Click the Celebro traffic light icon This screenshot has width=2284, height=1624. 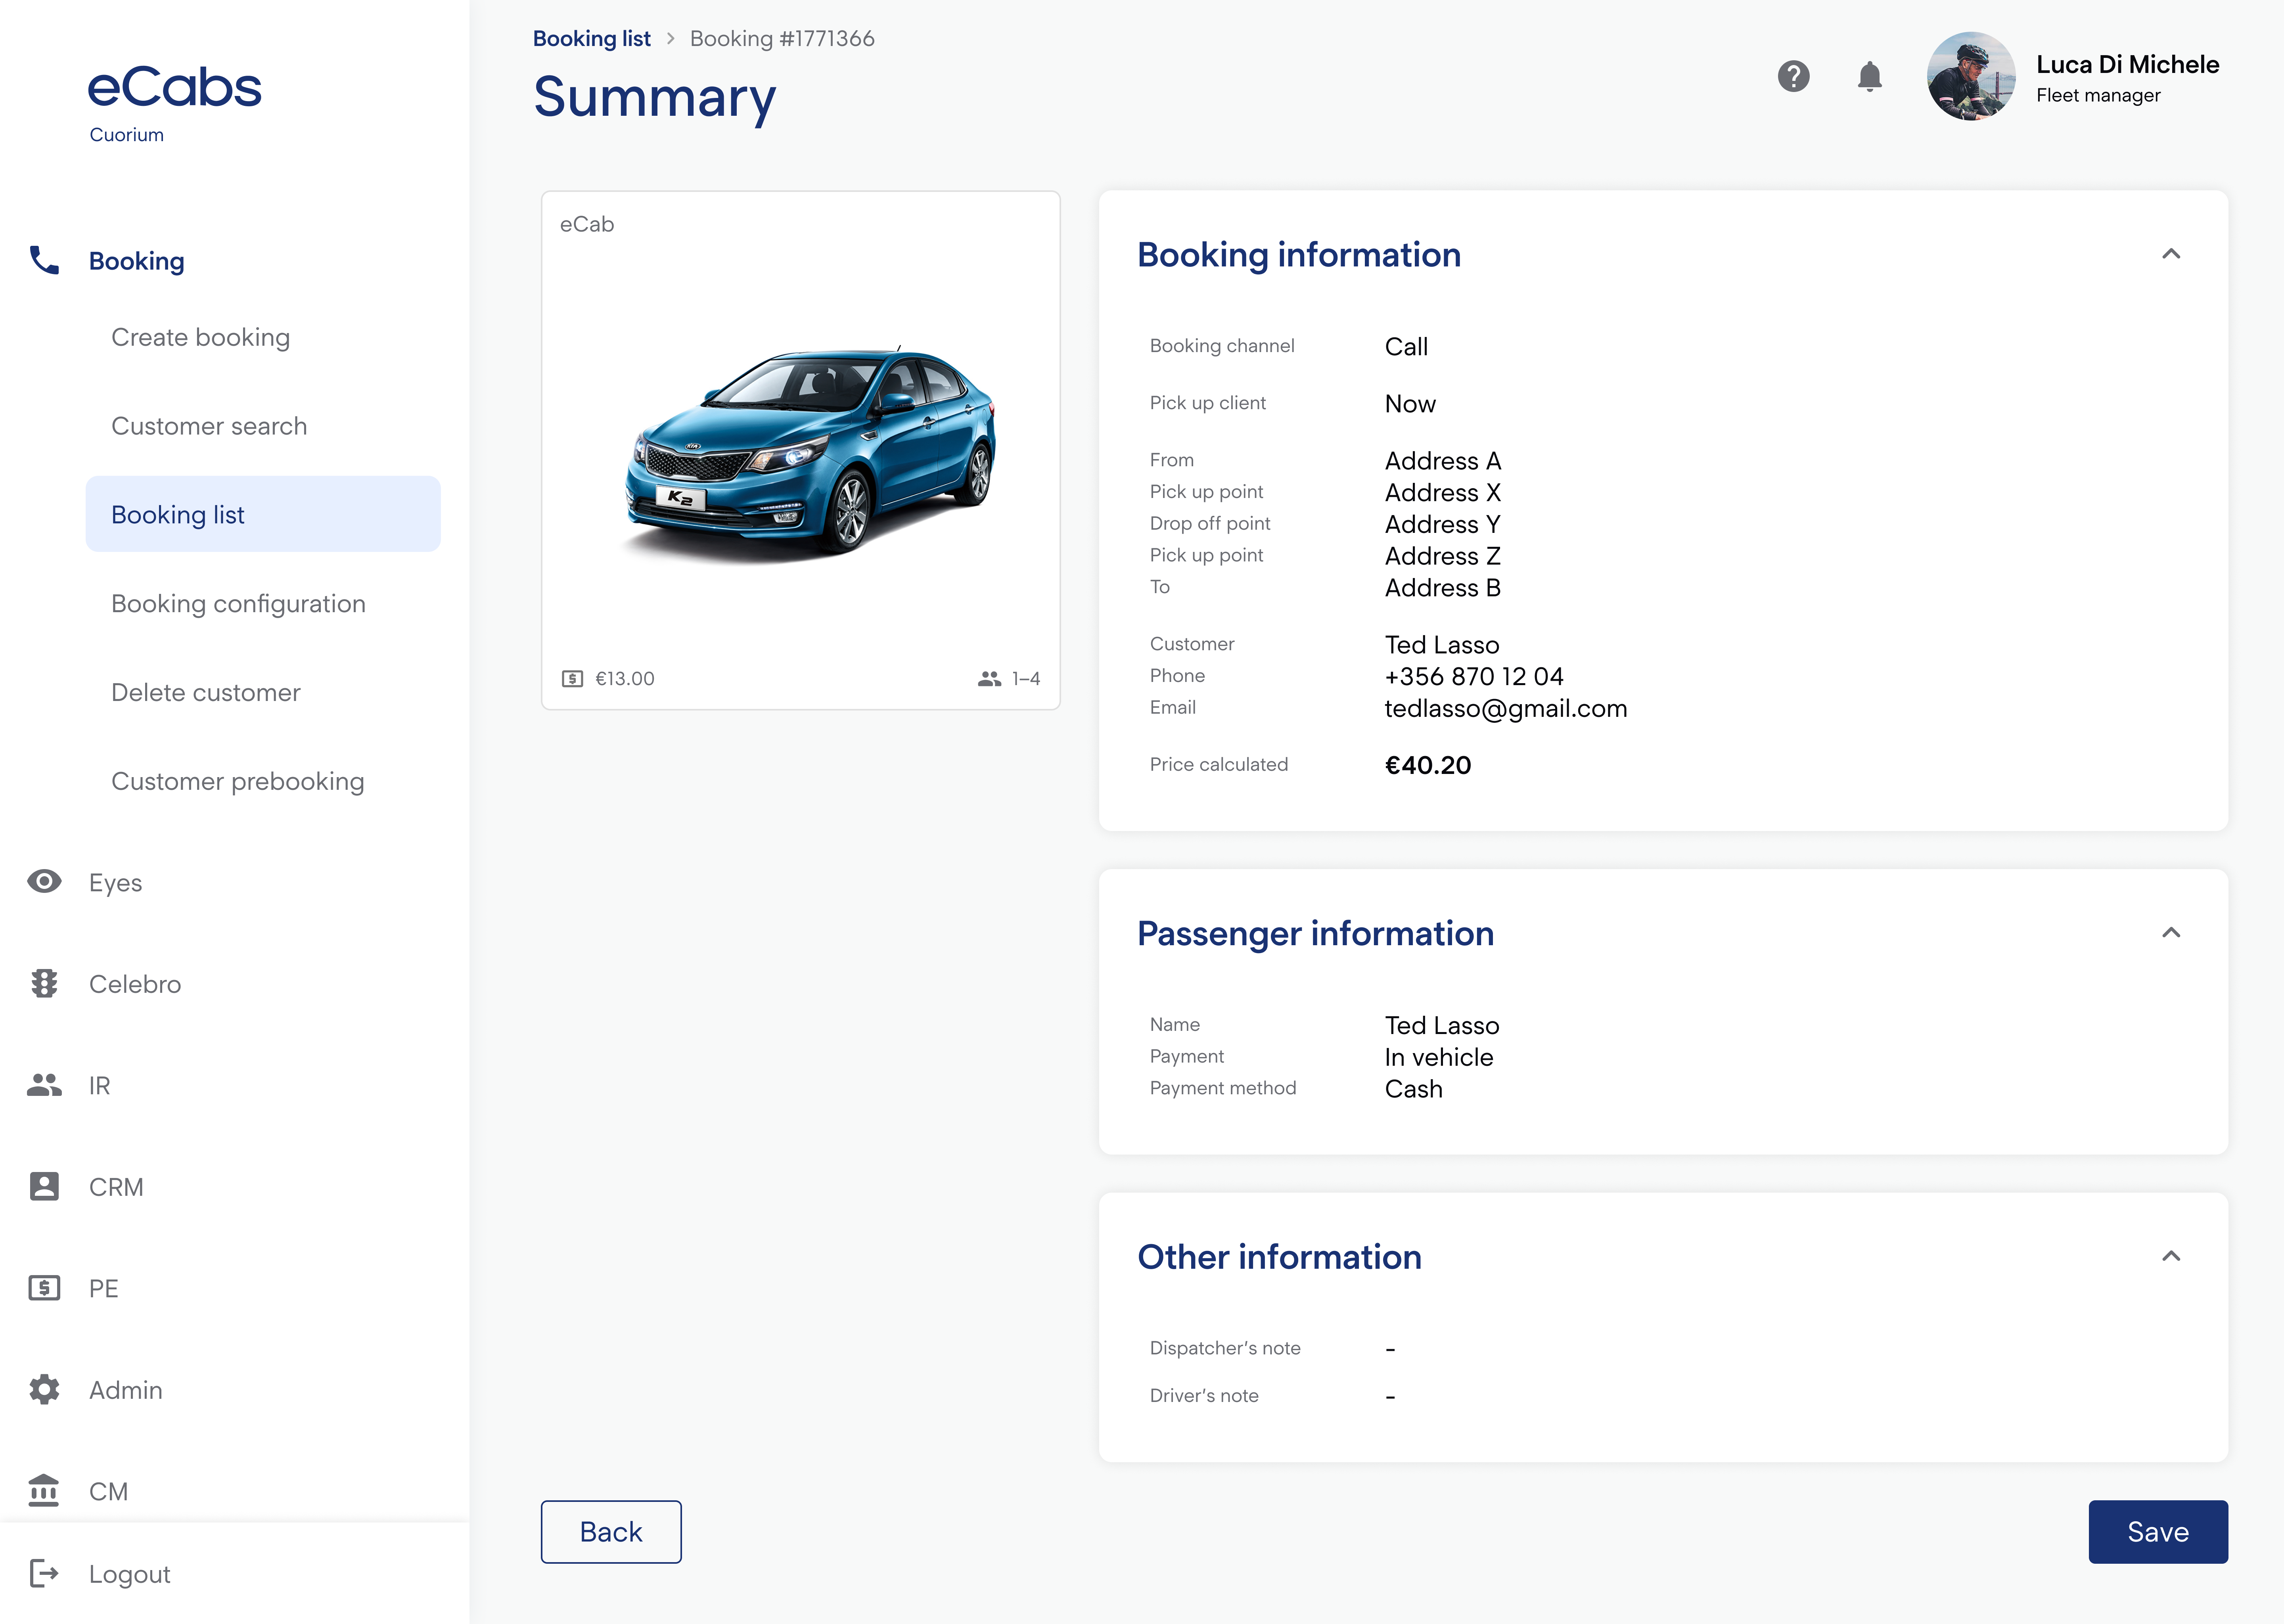coord(44,983)
